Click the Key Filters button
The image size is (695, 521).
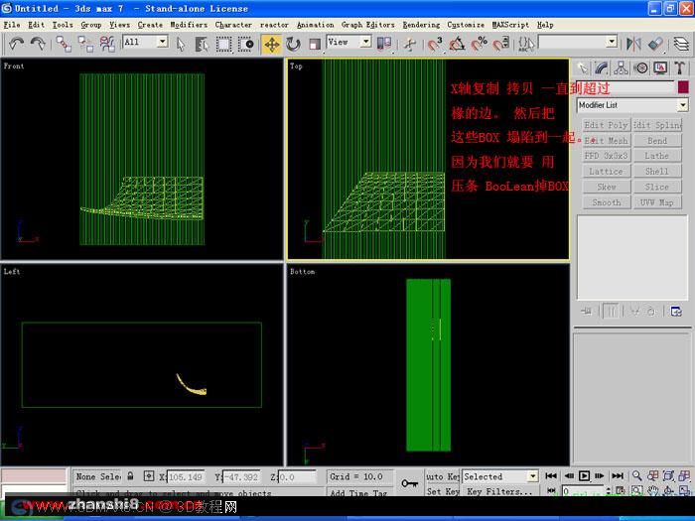click(x=499, y=492)
